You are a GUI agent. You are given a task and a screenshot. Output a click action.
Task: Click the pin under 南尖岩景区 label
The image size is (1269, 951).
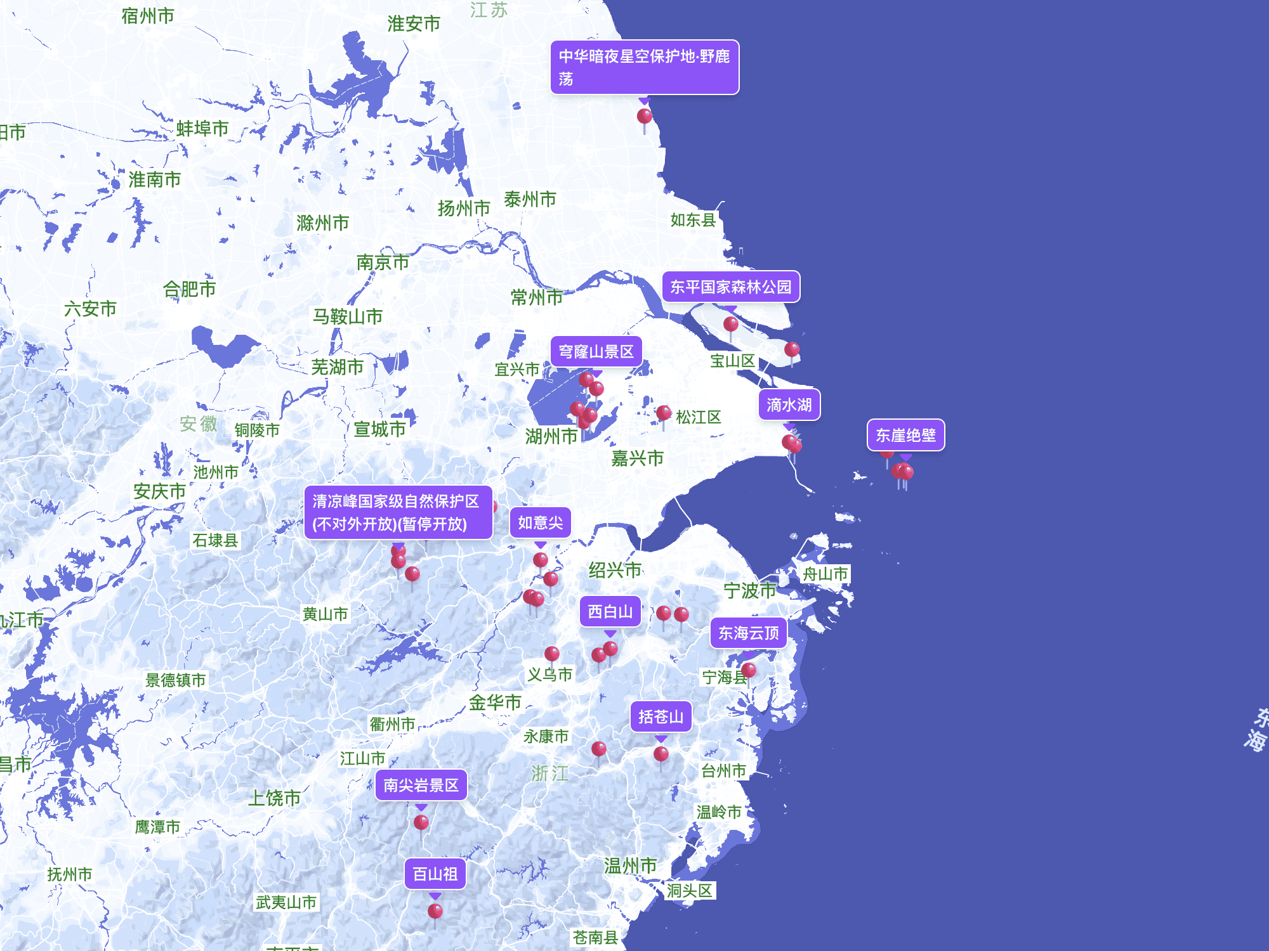(x=421, y=823)
